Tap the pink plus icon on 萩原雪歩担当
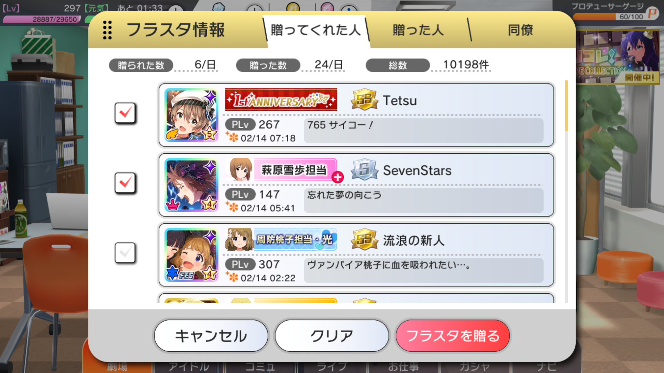This screenshot has width=664, height=373. [338, 177]
